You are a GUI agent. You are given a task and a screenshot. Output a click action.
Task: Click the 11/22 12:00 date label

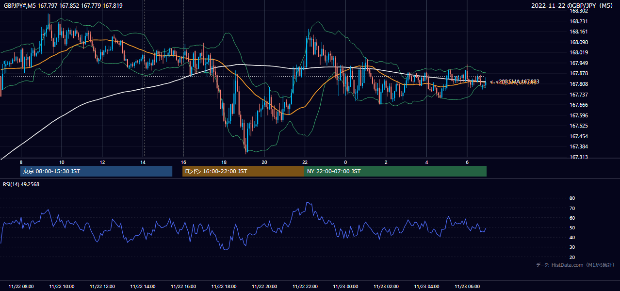[102, 287]
